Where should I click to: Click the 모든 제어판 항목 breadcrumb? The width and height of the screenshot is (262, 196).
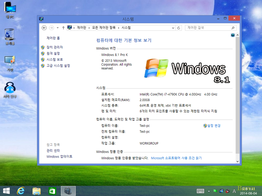[x=104, y=28]
